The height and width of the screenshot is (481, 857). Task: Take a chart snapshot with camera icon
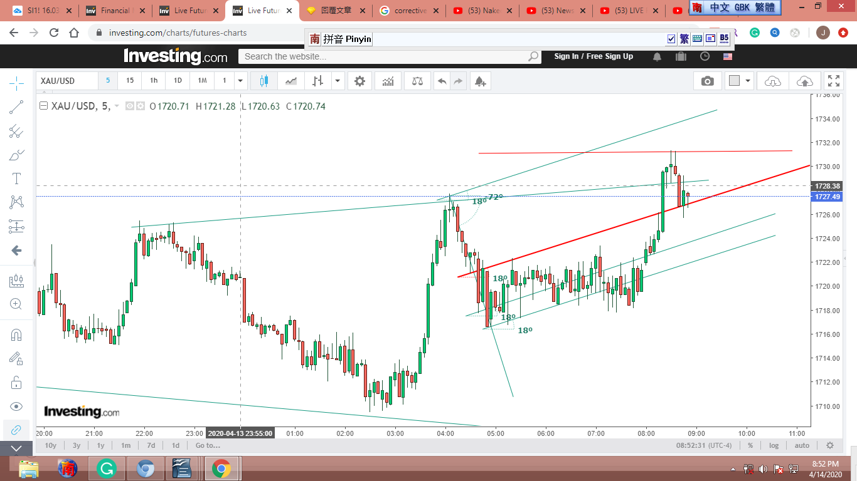[x=708, y=81]
